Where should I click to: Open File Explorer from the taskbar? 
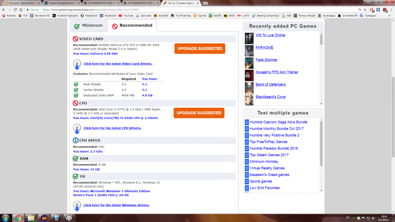click(31, 218)
